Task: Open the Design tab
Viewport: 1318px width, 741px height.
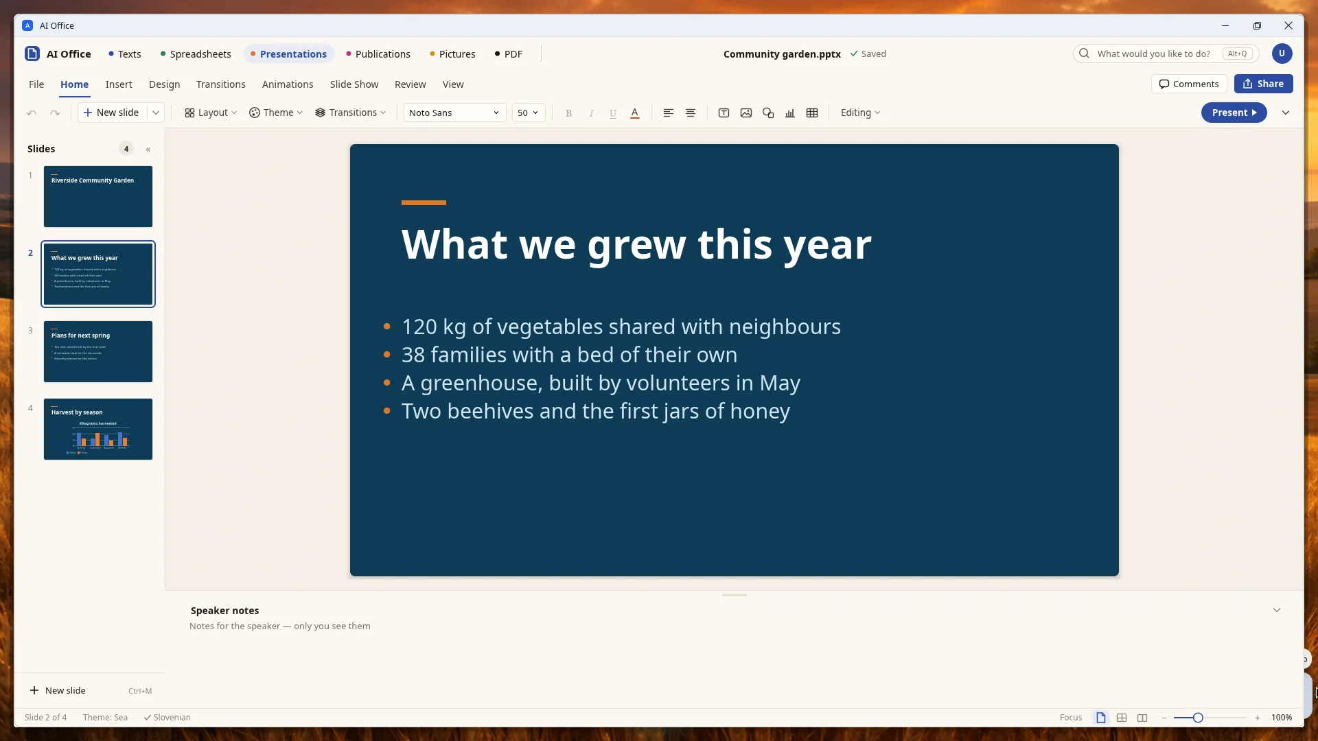Action: tap(164, 84)
